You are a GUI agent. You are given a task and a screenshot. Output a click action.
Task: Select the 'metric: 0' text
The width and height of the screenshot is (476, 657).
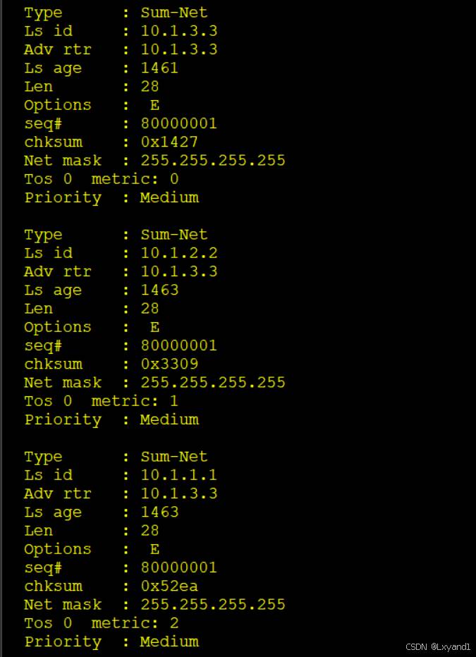tap(135, 179)
